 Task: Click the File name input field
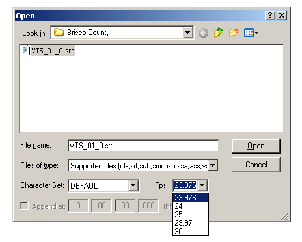[143, 146]
